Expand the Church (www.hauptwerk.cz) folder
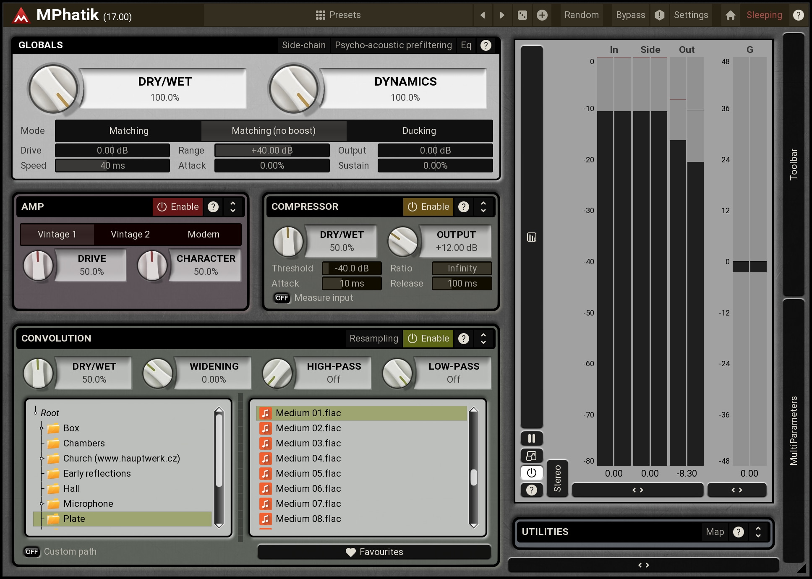The width and height of the screenshot is (812, 579). coord(42,459)
